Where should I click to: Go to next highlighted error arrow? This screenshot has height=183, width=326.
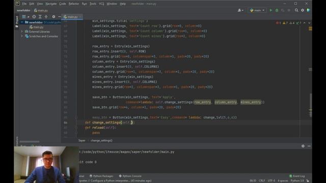(309, 23)
